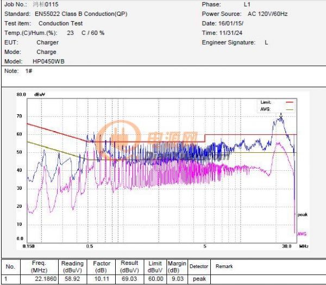Click the limit cell 60.00
This screenshot has height=285, width=326.
click(156, 279)
